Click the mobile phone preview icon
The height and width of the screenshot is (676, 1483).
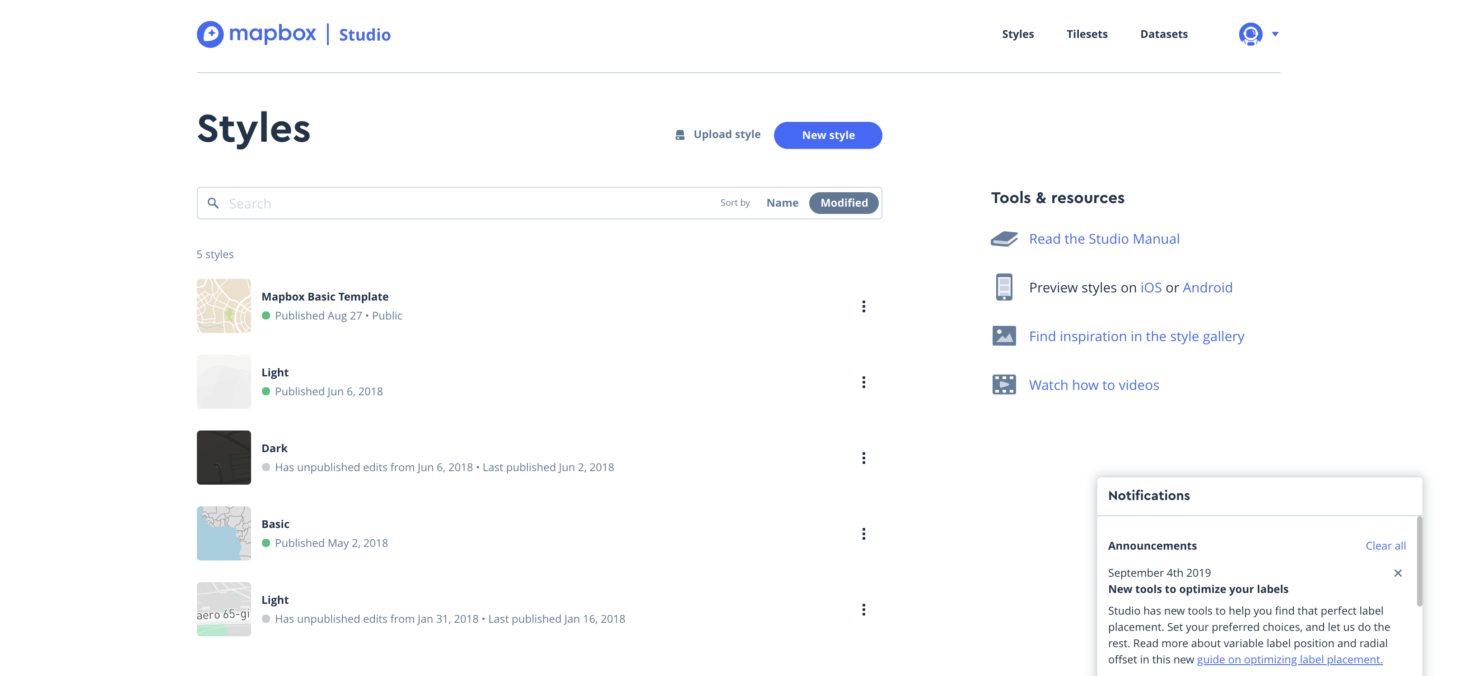click(1004, 287)
